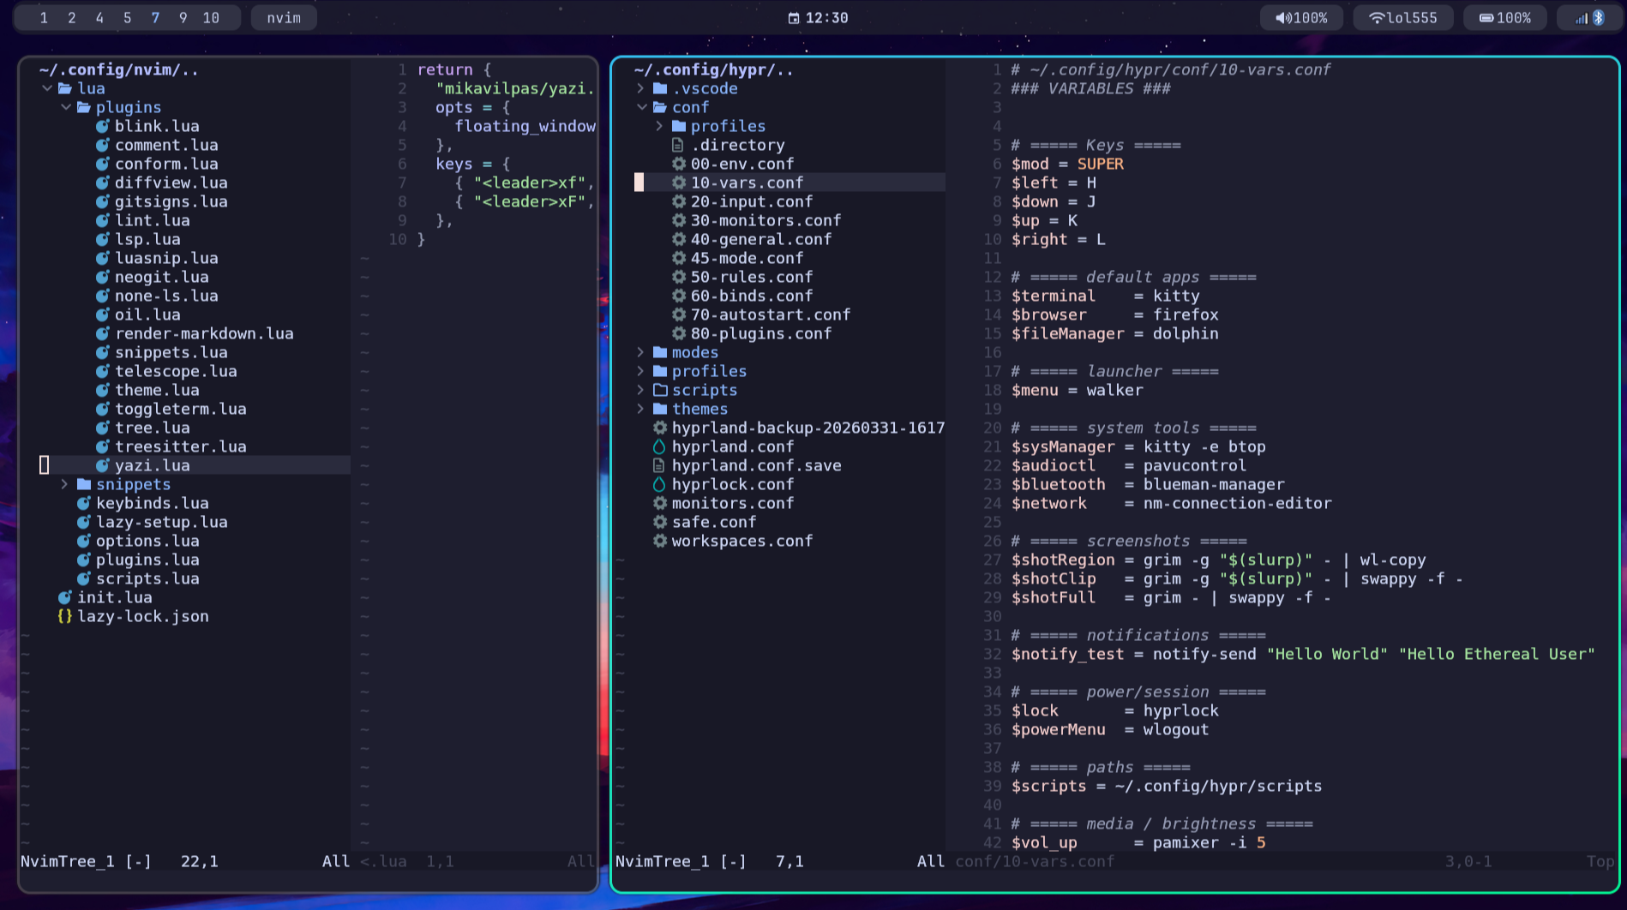Open monitors.conf in hypr tree
The height and width of the screenshot is (910, 1627).
(x=733, y=503)
